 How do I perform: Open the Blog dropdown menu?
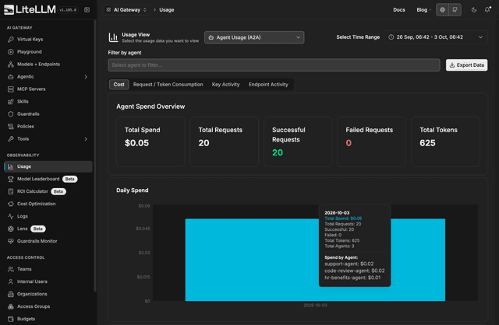click(424, 10)
